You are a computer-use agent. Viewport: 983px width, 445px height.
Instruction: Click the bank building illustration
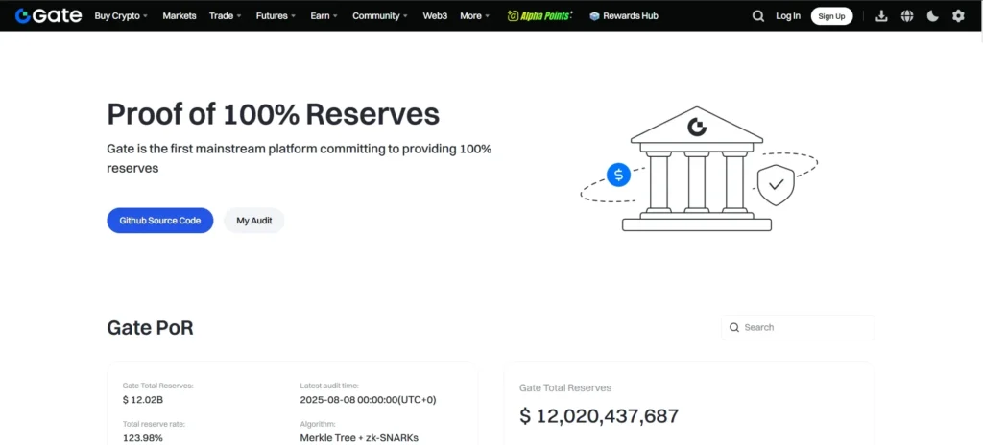697,168
